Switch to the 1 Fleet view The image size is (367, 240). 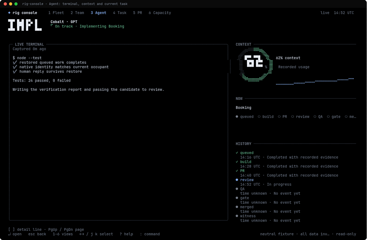[56, 13]
